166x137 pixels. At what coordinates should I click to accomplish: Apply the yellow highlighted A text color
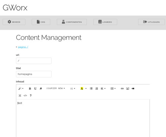pos(82,88)
